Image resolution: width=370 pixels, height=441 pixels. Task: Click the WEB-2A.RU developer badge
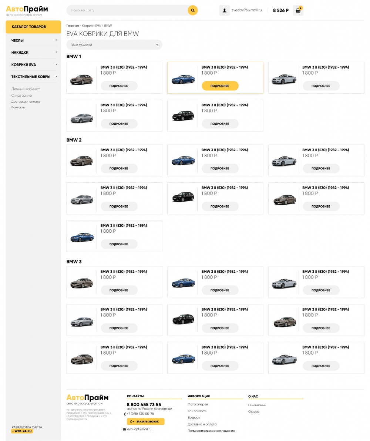[22, 431]
